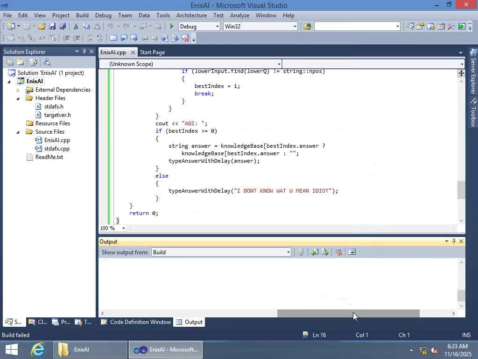Collapse the Source Files folder
Screen dimensions: 478x359
18,132
